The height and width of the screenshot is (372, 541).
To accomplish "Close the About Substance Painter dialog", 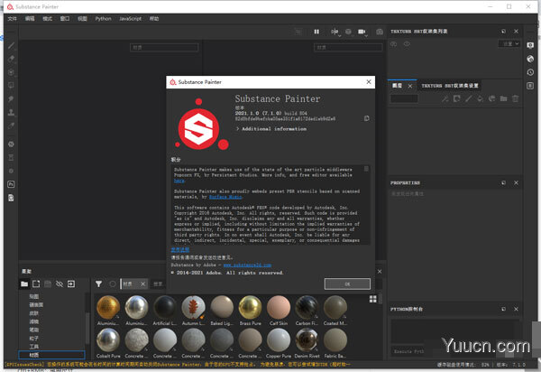I will coord(369,82).
